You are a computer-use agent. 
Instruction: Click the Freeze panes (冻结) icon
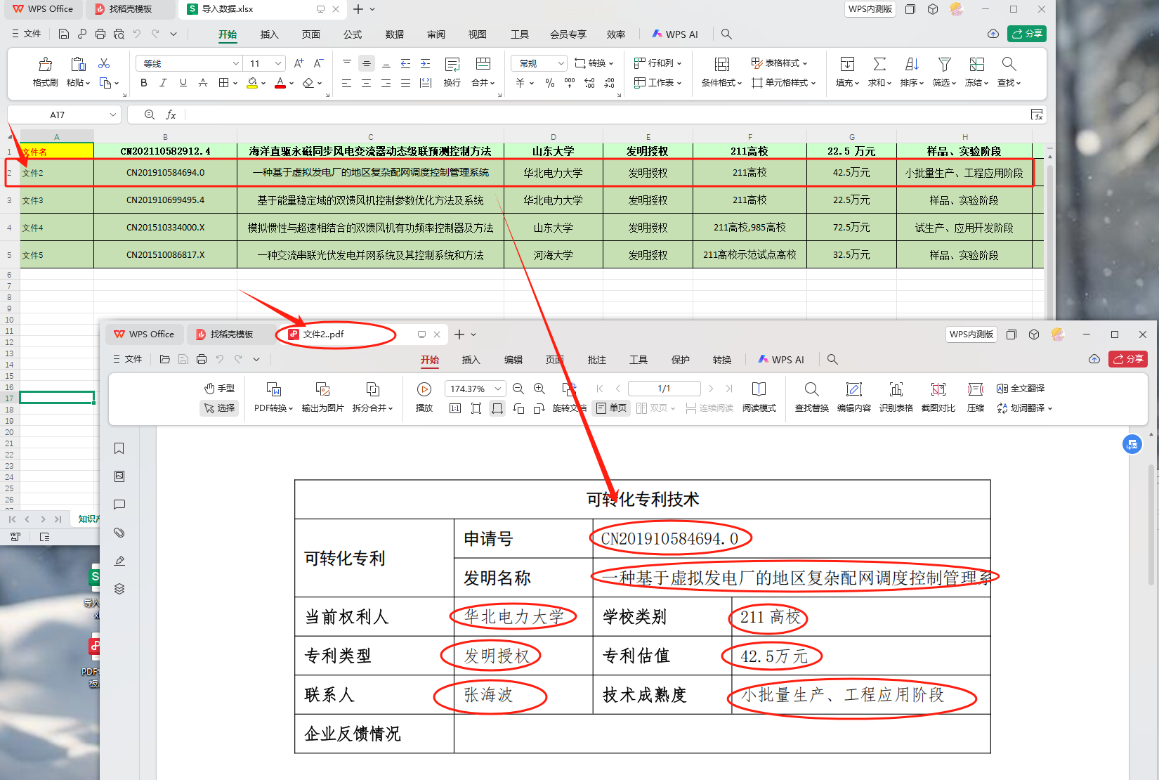coord(976,65)
